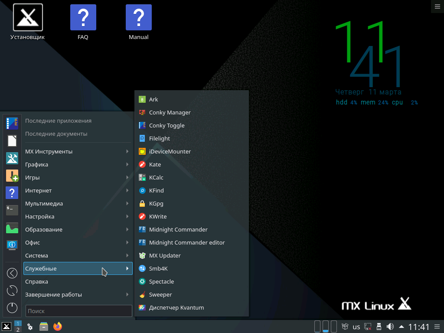The width and height of the screenshot is (444, 333).
Task: Start iDeviceMounter
Action: click(x=191, y=151)
